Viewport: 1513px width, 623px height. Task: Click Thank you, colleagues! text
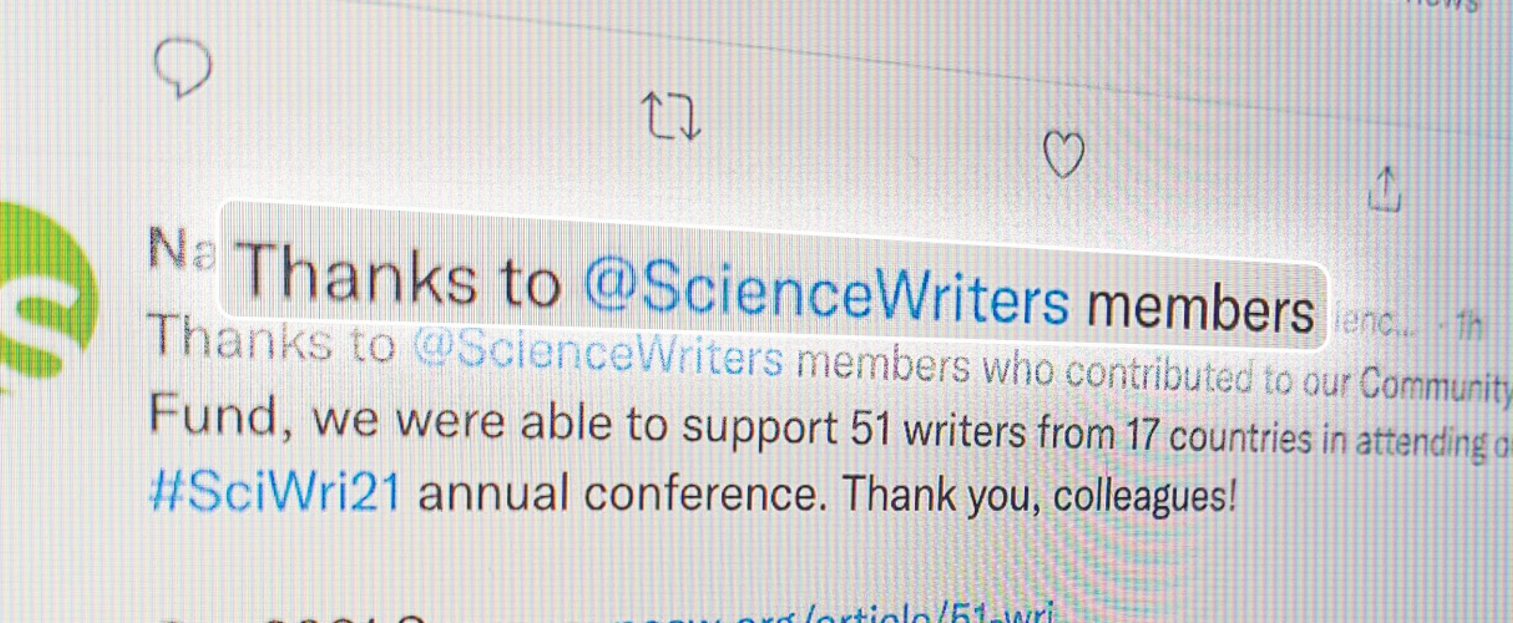click(1038, 495)
